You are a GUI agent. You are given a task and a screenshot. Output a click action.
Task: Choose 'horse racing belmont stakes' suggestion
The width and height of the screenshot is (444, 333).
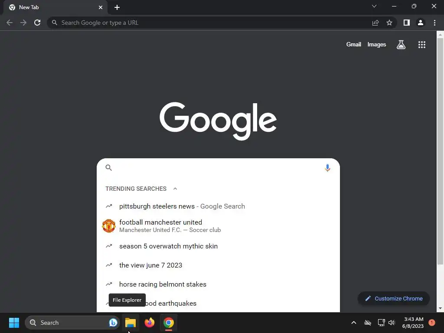tap(218, 284)
